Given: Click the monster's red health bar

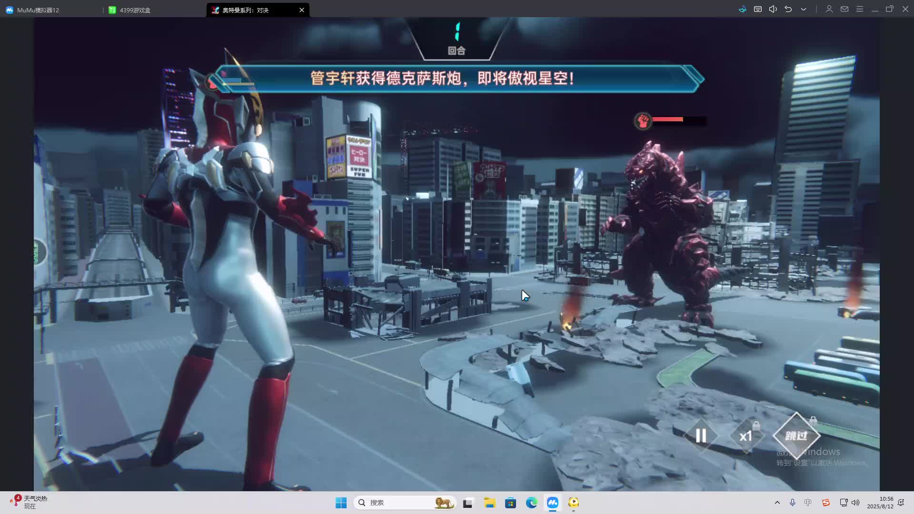Looking at the screenshot, I should coord(668,119).
